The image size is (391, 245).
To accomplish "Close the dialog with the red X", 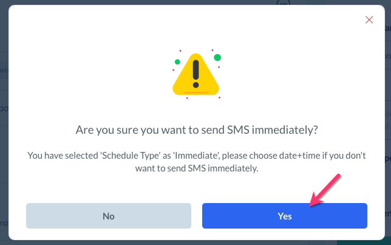I will pyautogui.click(x=369, y=19).
